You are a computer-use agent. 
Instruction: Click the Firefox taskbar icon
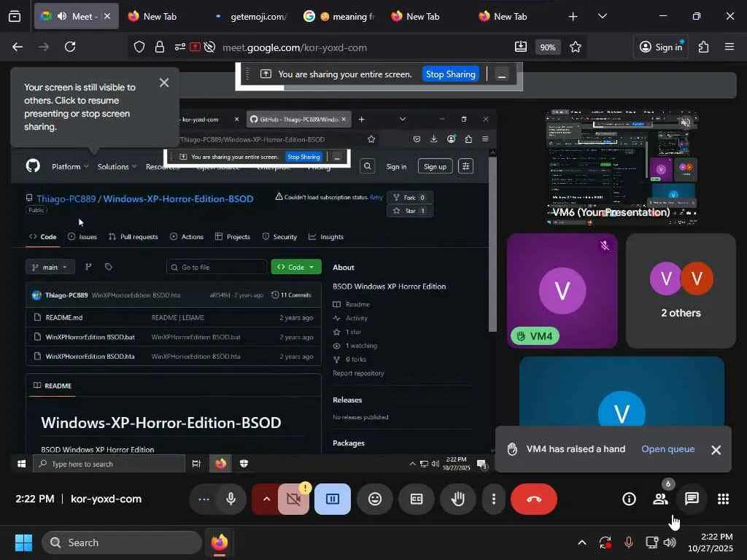(219, 542)
